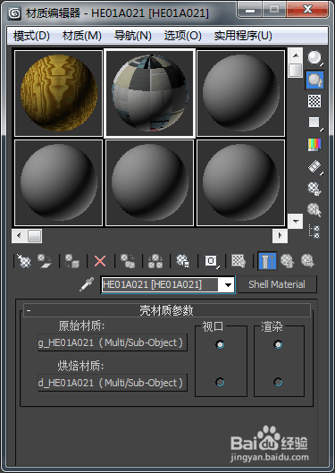The width and height of the screenshot is (335, 473).
Task: Open the 导航(N) menu
Action: [x=133, y=36]
